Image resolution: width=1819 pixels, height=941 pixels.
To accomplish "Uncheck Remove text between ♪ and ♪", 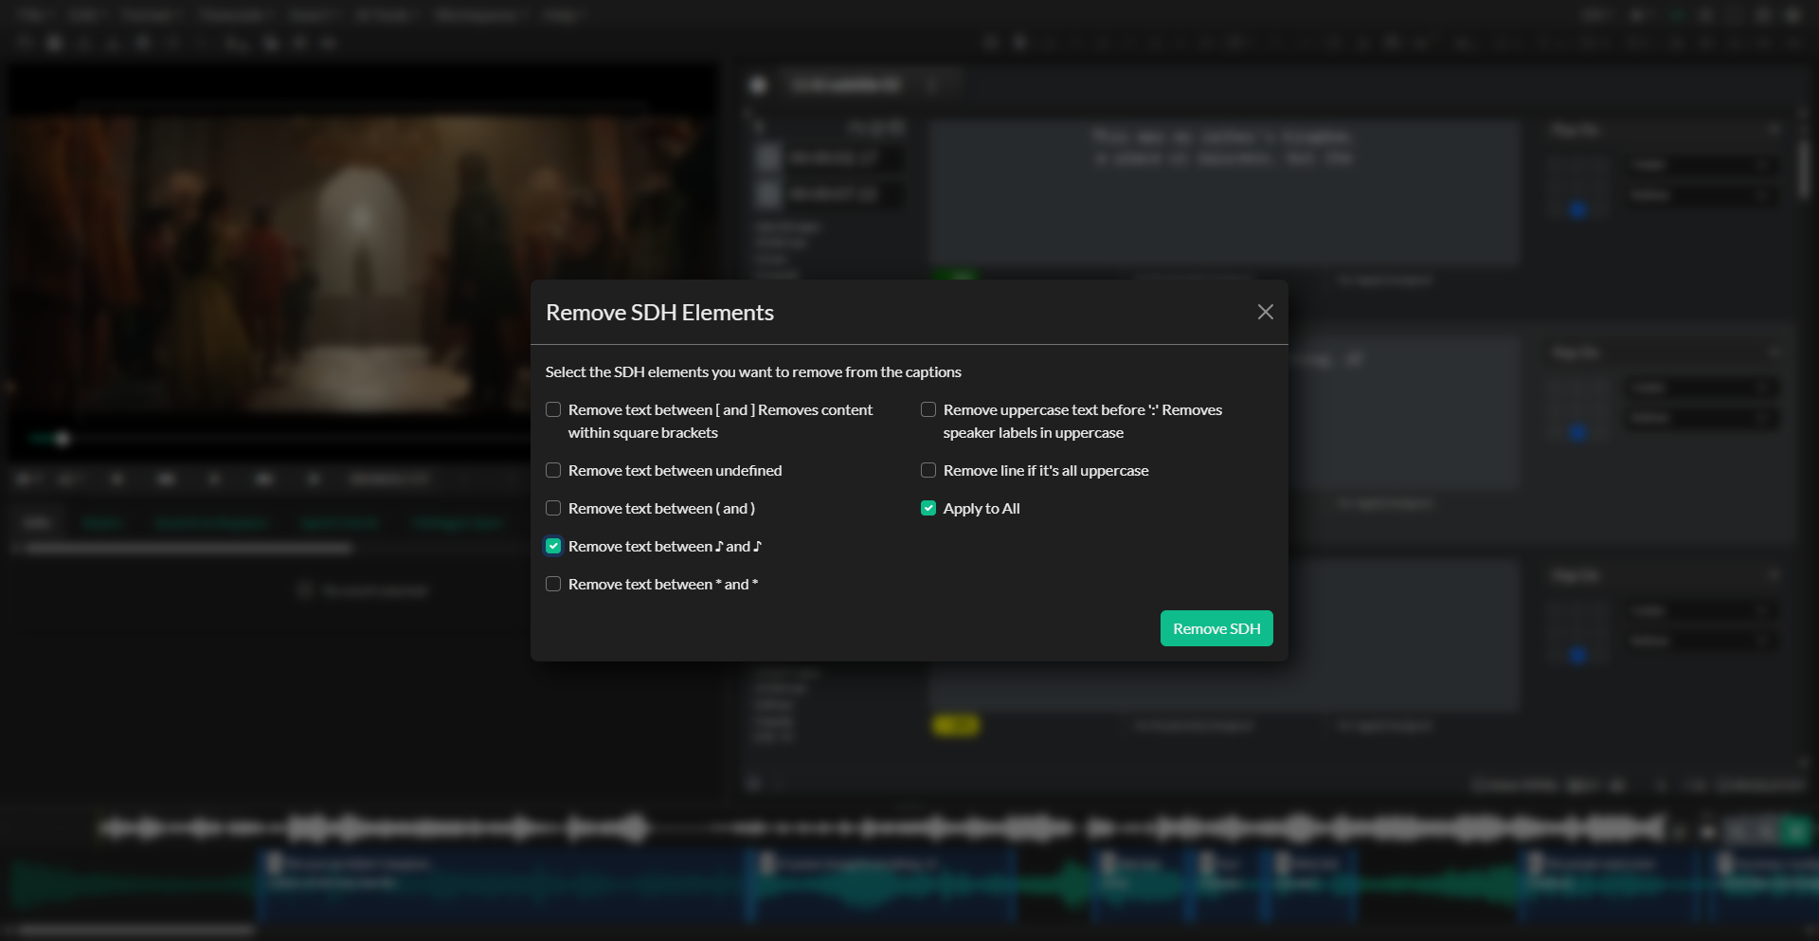I will point(553,546).
